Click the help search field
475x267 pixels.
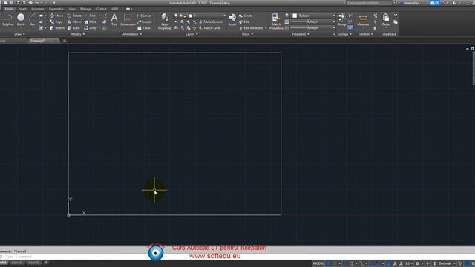coord(369,3)
